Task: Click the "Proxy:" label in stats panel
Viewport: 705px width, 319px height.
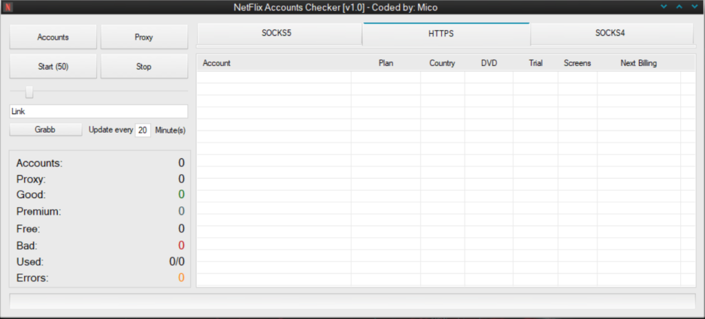Action: [31, 179]
